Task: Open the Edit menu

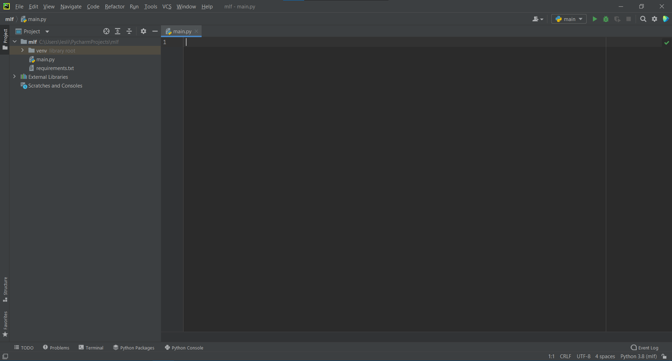Action: point(34,7)
